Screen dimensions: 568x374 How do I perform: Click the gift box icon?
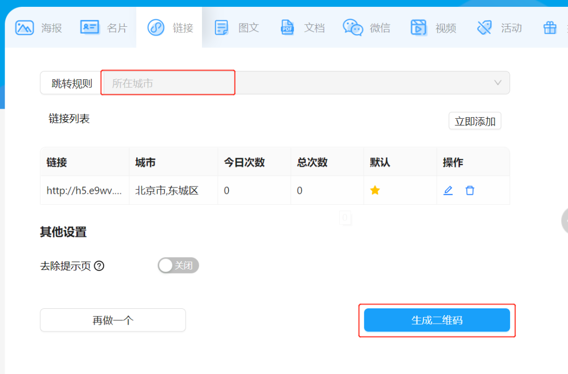550,27
